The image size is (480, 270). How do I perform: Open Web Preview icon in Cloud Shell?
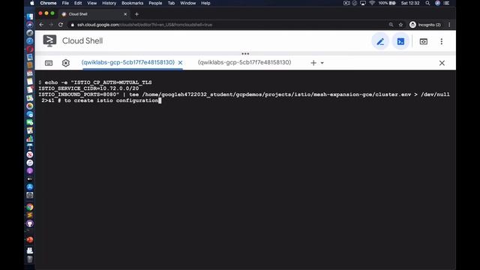point(423,41)
